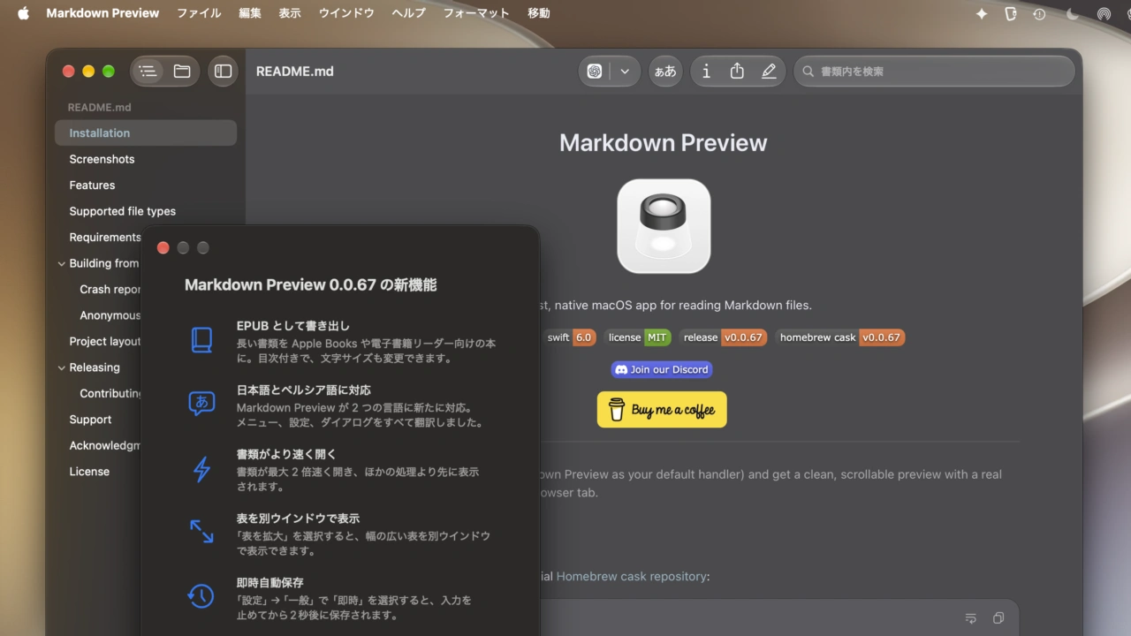Open the ぁあ text size toolbar button
Viewport: 1131px width, 636px height.
[665, 72]
